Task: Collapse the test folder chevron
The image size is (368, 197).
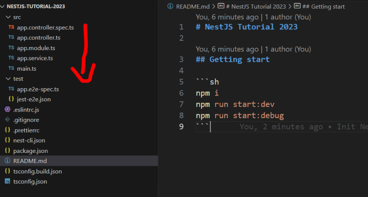Action: click(x=8, y=79)
